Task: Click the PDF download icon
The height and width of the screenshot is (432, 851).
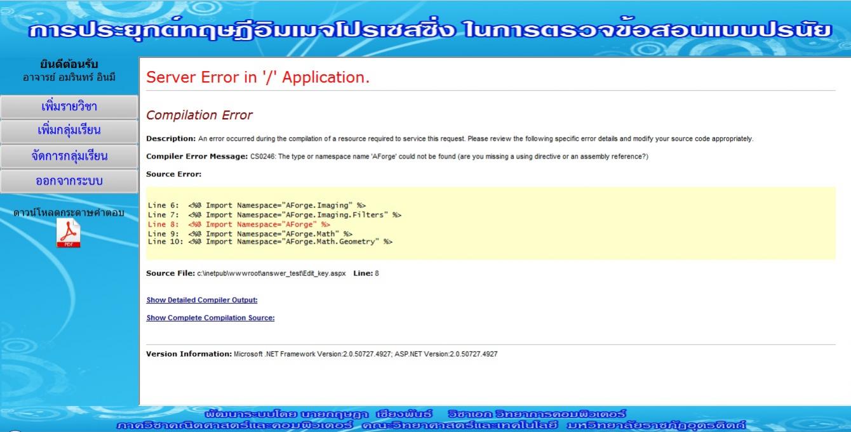Action: coord(69,234)
